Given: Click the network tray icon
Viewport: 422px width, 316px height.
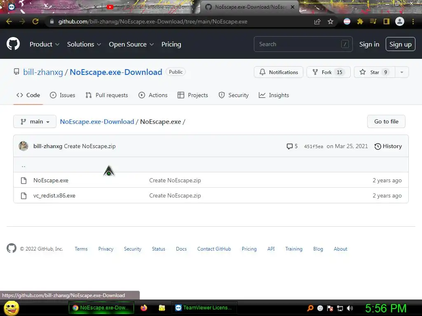Looking at the screenshot, I should point(340,308).
